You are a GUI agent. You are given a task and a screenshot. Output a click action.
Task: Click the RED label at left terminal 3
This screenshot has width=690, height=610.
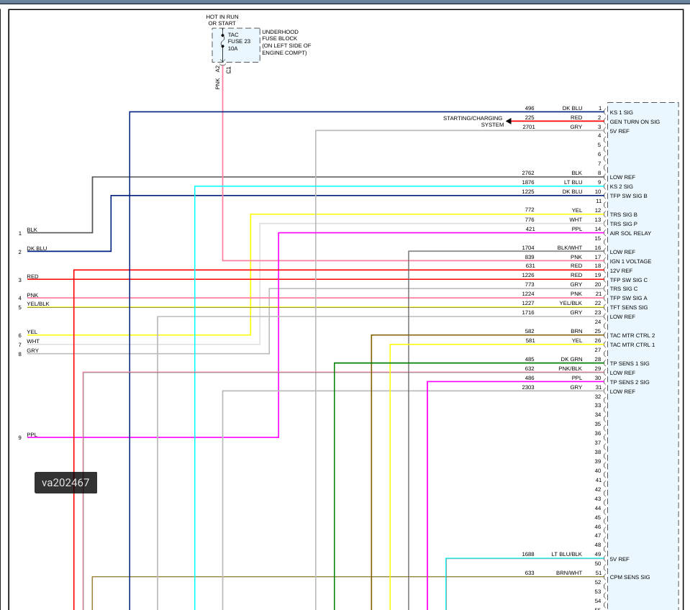click(x=32, y=276)
